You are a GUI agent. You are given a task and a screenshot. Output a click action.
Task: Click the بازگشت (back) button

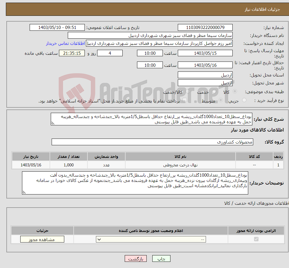point(136,259)
